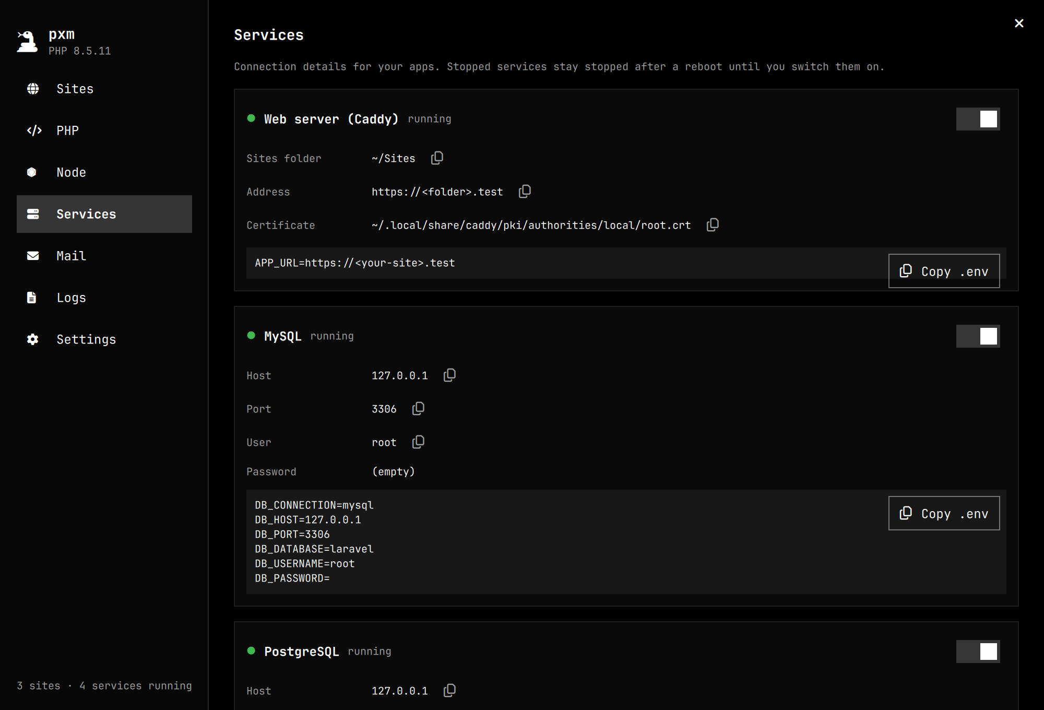Click the DB_CONNECTION=mysql line
This screenshot has height=710, width=1044.
[x=314, y=505]
